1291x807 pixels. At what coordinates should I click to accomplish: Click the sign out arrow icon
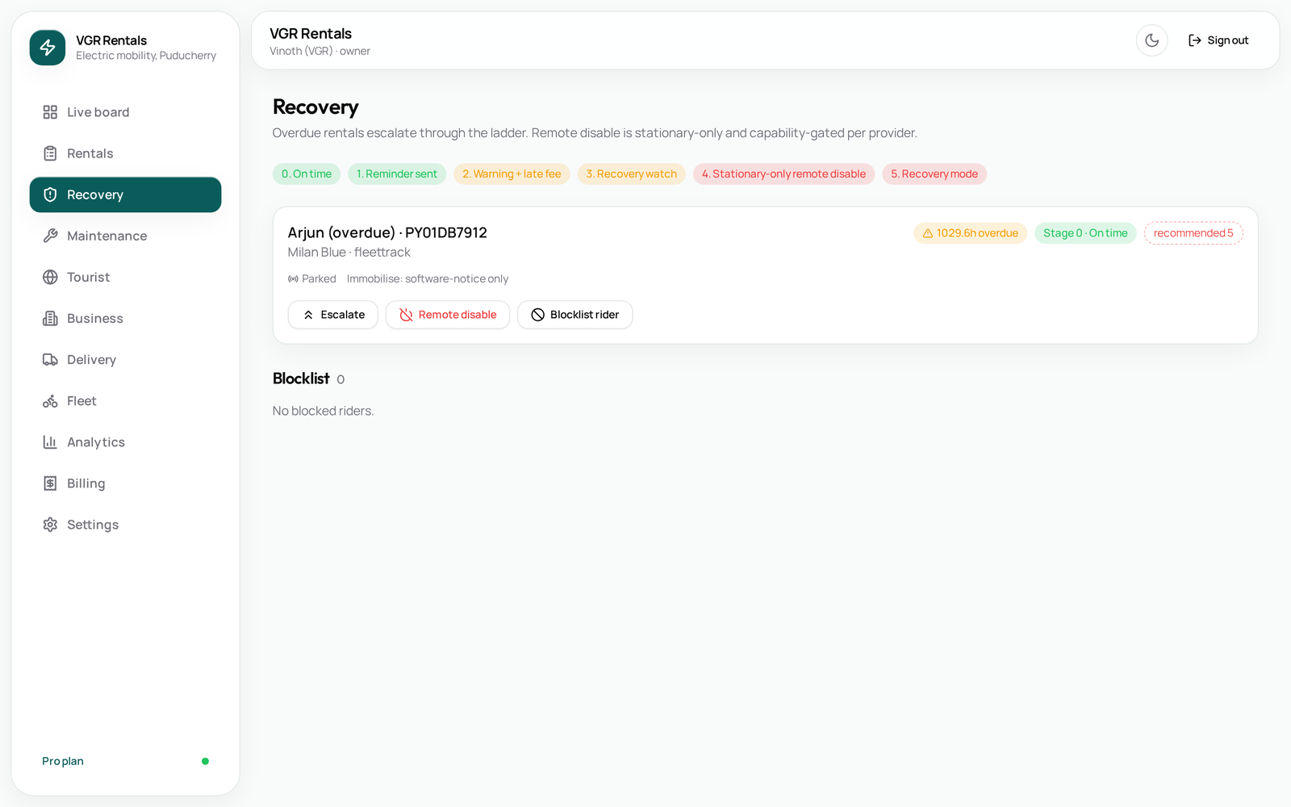click(x=1195, y=40)
